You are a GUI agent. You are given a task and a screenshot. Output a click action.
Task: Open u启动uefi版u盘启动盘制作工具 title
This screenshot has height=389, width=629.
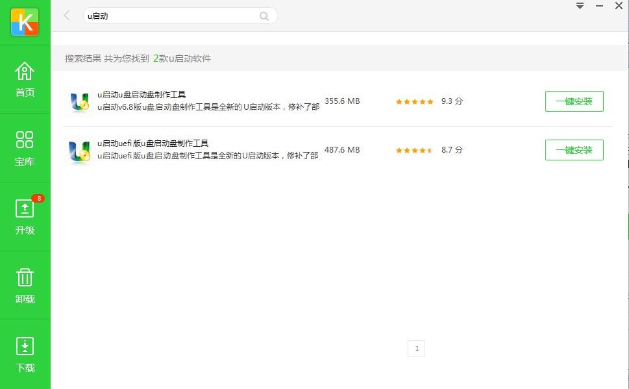[153, 144]
